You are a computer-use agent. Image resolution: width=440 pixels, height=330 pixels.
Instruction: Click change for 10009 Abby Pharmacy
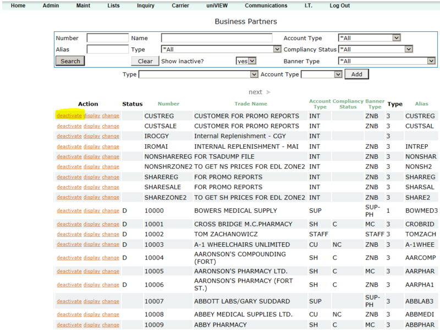pyautogui.click(x=111, y=325)
